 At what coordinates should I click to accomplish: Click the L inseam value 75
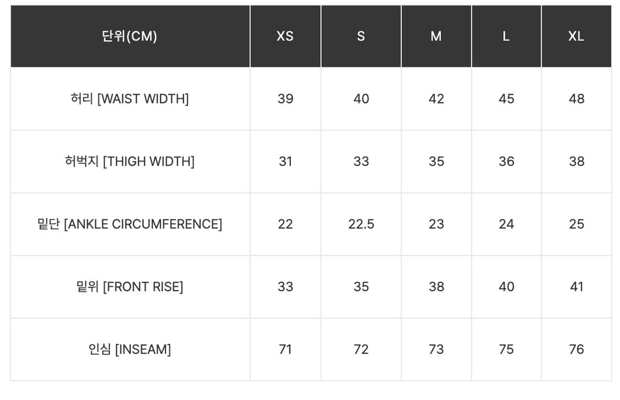(506, 349)
